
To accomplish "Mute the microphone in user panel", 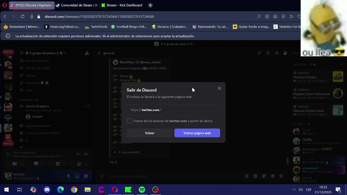I will (68, 176).
